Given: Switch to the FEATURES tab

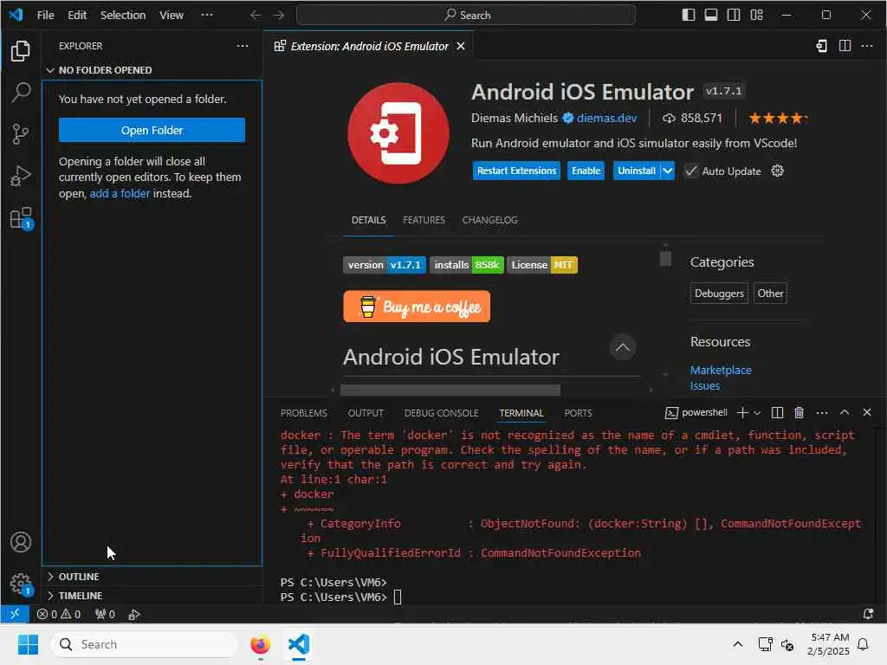Looking at the screenshot, I should (424, 220).
